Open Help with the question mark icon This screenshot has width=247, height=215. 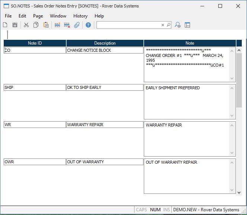(x=88, y=25)
